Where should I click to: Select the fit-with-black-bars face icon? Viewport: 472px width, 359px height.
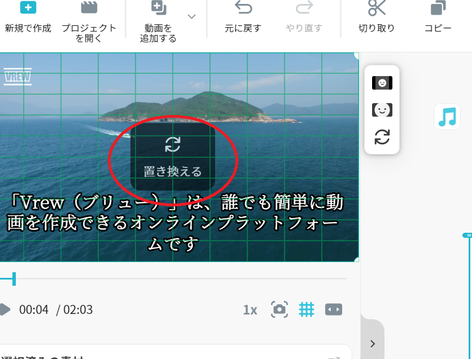pyautogui.click(x=382, y=83)
